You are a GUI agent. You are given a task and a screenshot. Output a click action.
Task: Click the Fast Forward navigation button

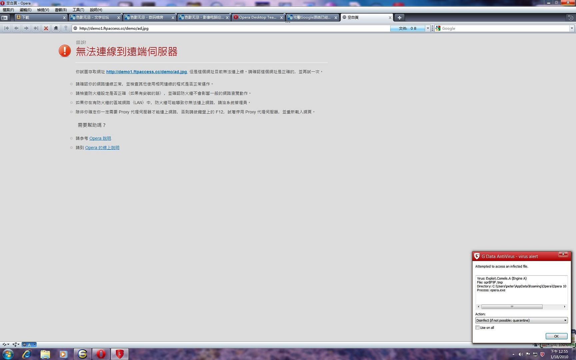click(x=36, y=28)
